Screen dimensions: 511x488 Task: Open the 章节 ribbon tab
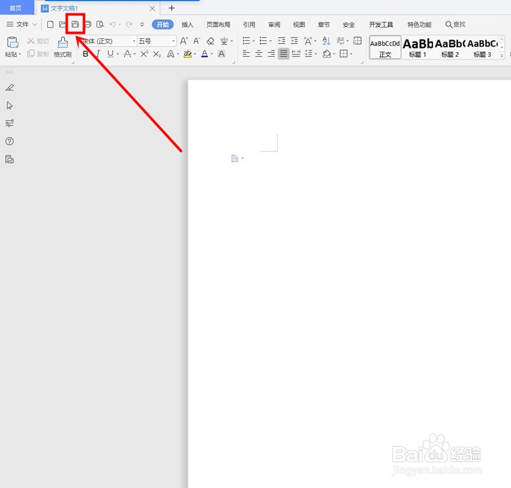[x=324, y=24]
